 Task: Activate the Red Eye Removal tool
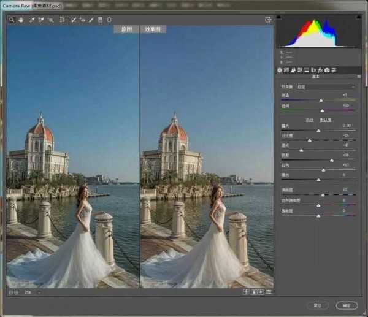(x=82, y=20)
